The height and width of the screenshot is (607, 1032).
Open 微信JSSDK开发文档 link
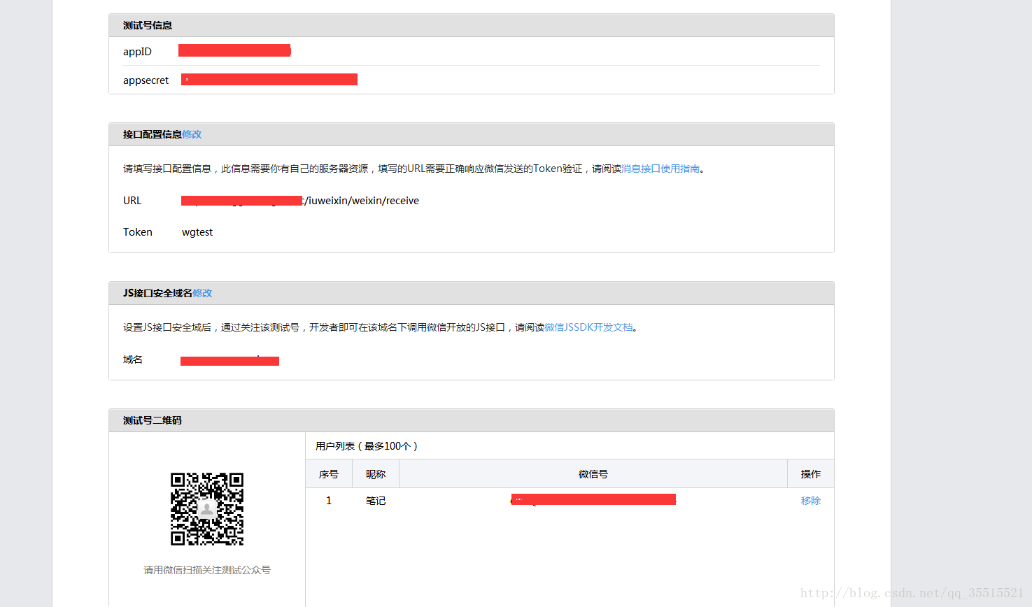pos(588,327)
